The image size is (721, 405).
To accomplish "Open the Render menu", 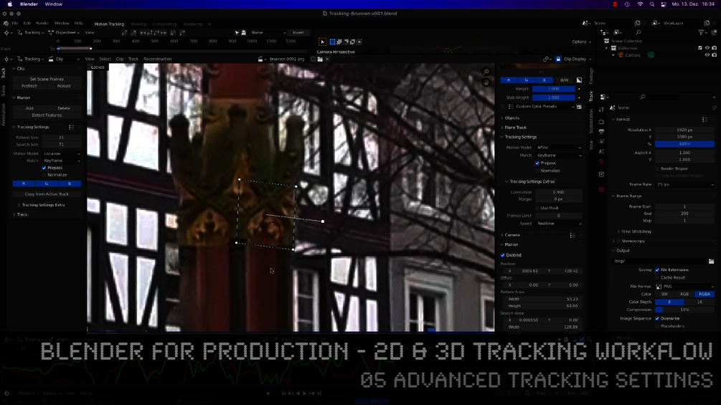I will 42,23.
